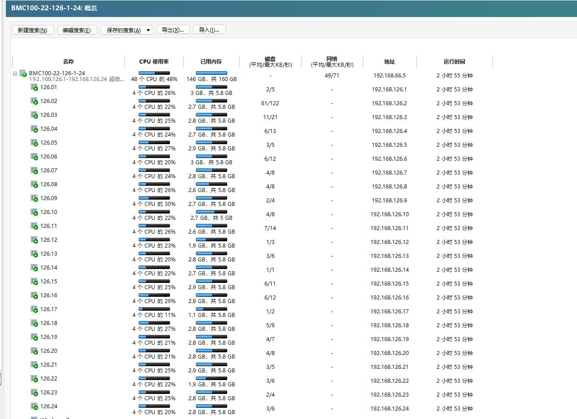This screenshot has width=577, height=419.
Task: Click the VM icon beside 126.17
Action: click(34, 309)
